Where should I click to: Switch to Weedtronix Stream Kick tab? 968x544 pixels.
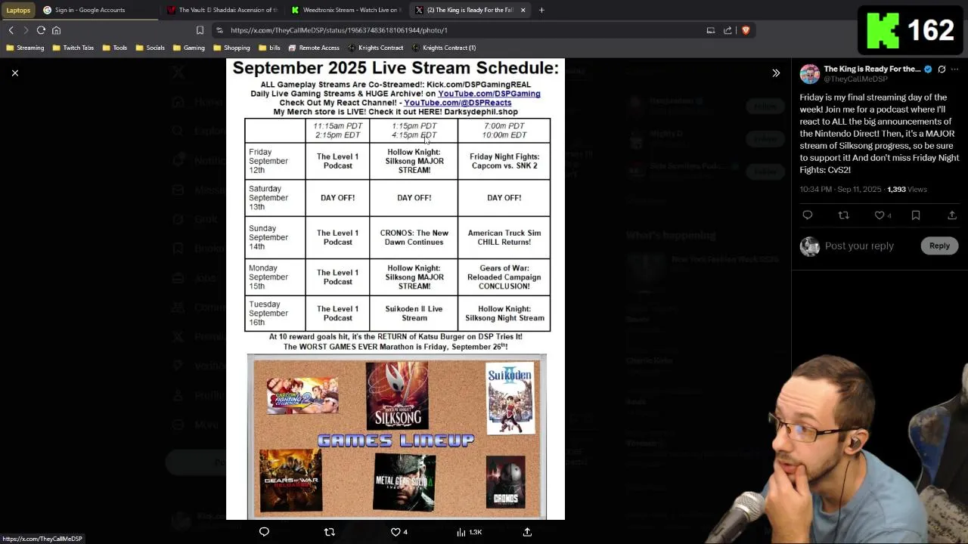346,10
